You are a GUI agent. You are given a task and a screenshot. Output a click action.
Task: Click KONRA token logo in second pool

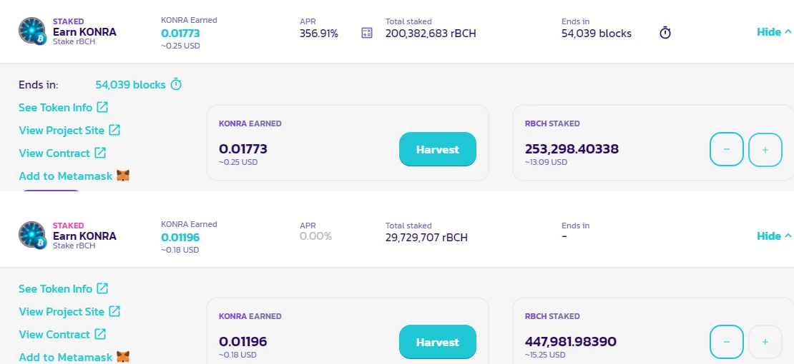click(33, 235)
